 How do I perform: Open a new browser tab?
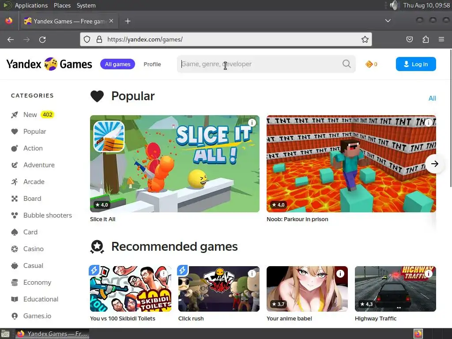coord(128,21)
